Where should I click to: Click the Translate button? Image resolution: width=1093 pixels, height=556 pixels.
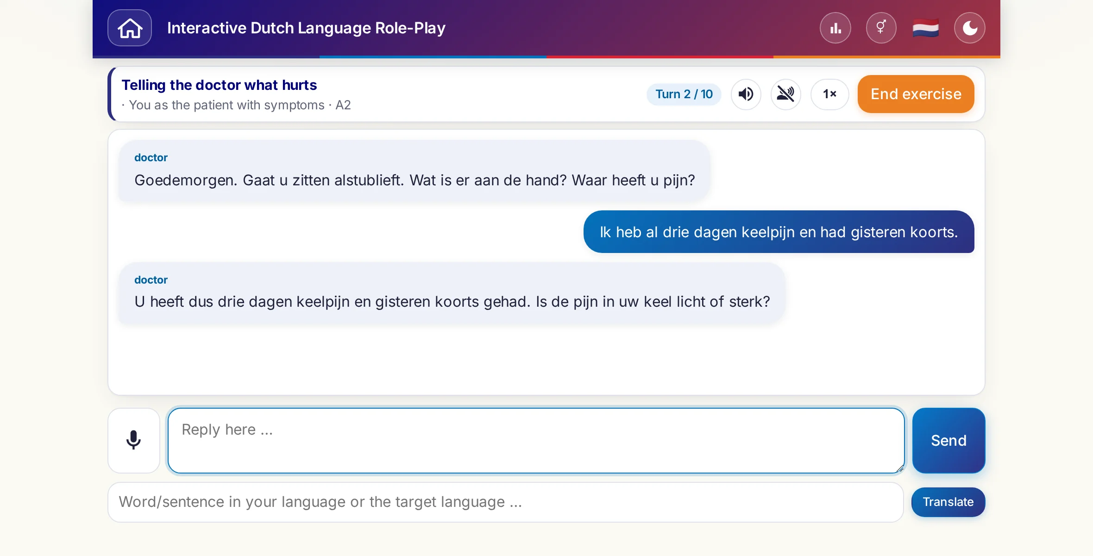coord(948,502)
